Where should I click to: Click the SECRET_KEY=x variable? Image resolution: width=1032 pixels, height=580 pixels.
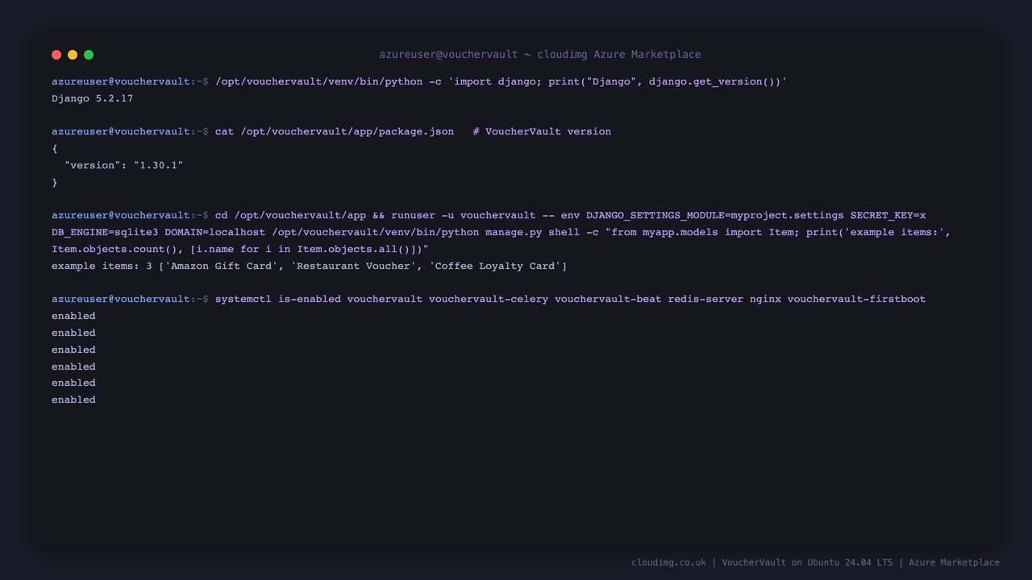click(888, 215)
